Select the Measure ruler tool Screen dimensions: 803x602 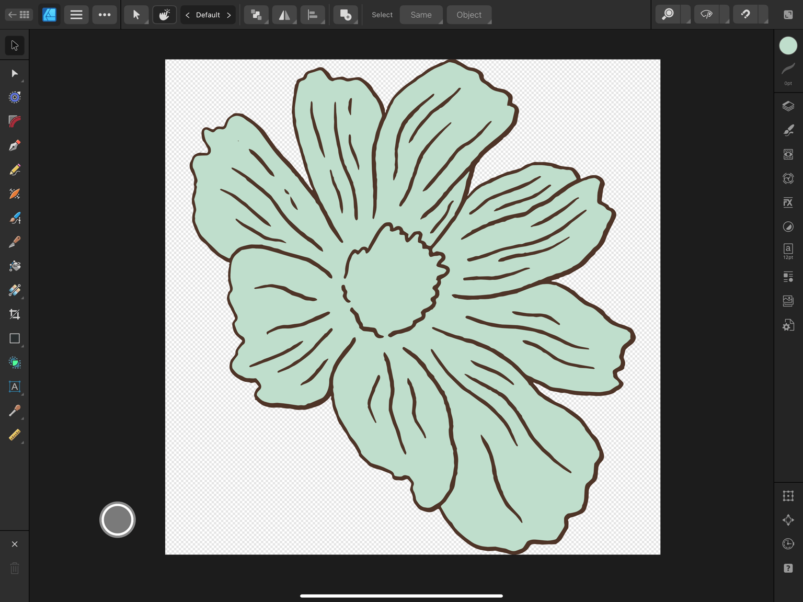click(15, 435)
